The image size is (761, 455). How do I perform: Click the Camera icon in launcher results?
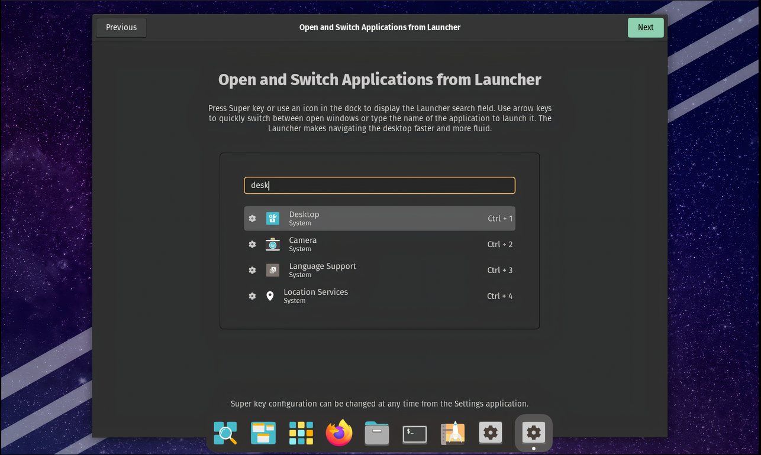[x=272, y=244]
